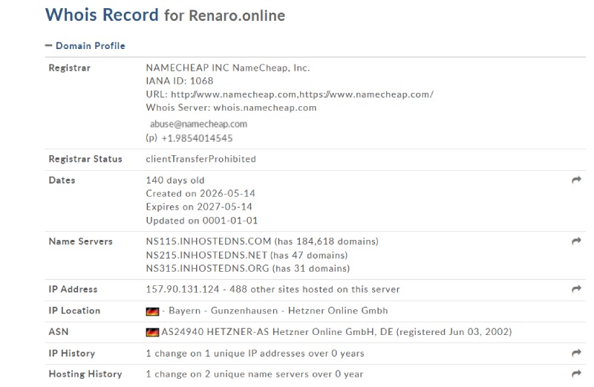Image resolution: width=594 pixels, height=387 pixels.
Task: Open the share arrow in the Dates row
Action: pos(576,180)
